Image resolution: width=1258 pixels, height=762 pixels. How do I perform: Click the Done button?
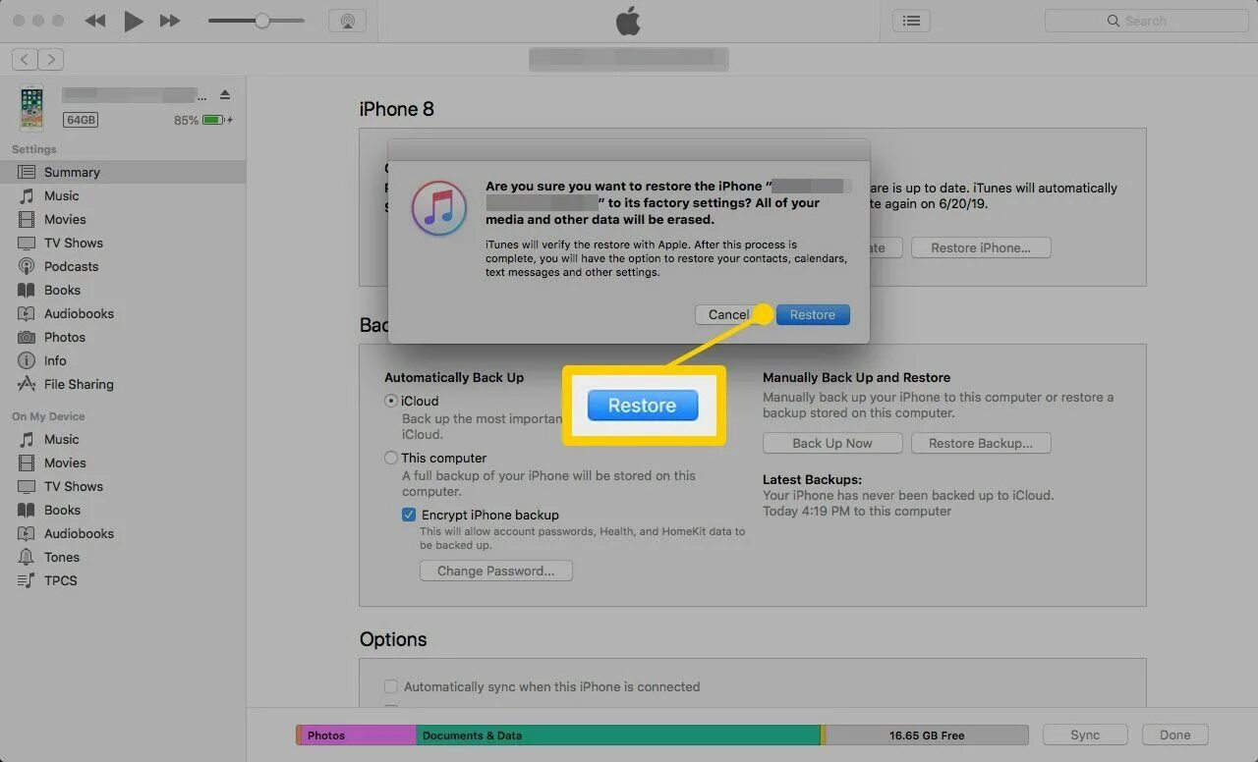point(1174,735)
